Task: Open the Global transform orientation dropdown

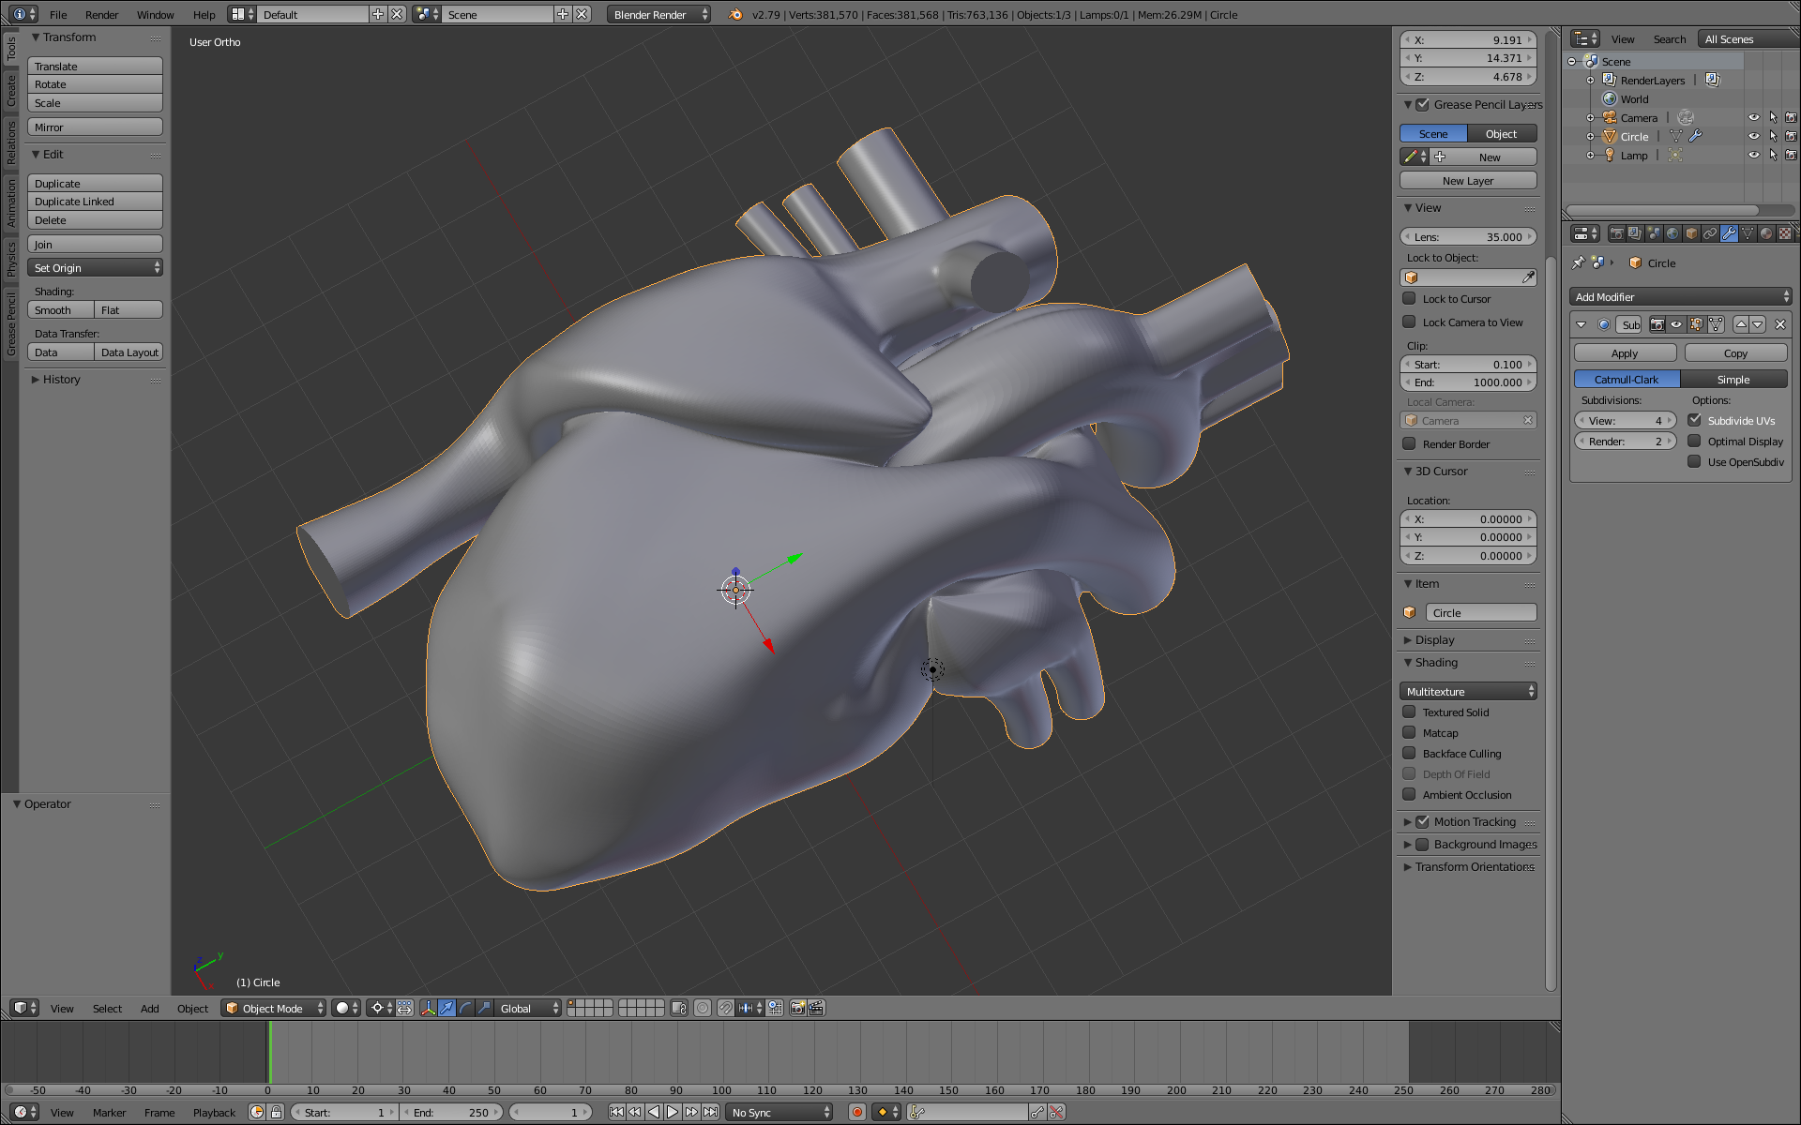Action: coord(528,1008)
